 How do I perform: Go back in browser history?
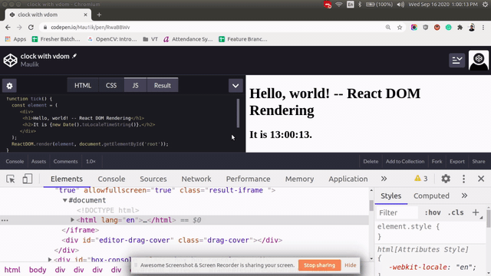8,28
